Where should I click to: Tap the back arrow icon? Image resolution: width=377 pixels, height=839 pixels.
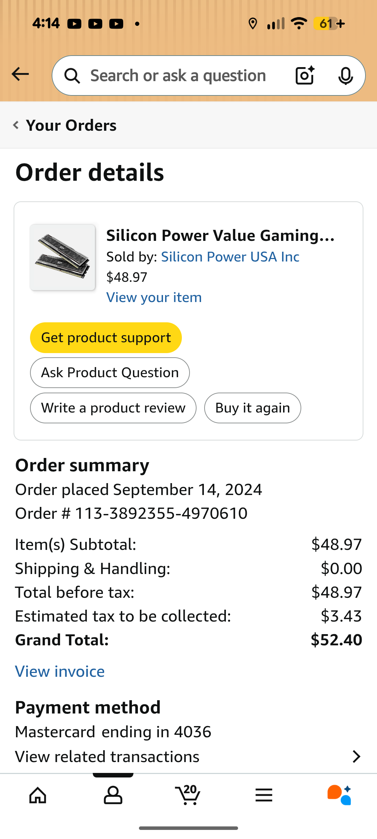pos(20,74)
